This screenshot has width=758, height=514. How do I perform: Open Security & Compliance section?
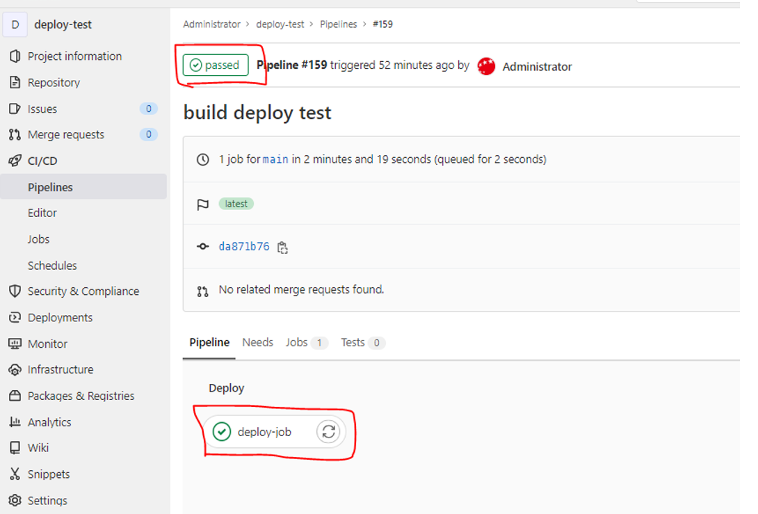tap(83, 291)
